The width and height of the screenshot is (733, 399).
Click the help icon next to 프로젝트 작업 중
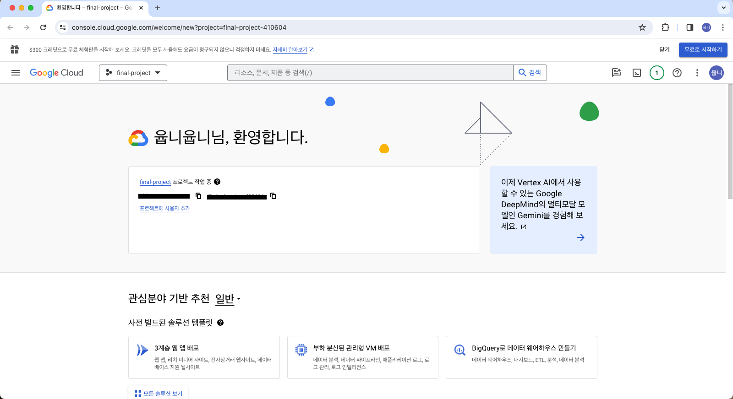(x=217, y=182)
